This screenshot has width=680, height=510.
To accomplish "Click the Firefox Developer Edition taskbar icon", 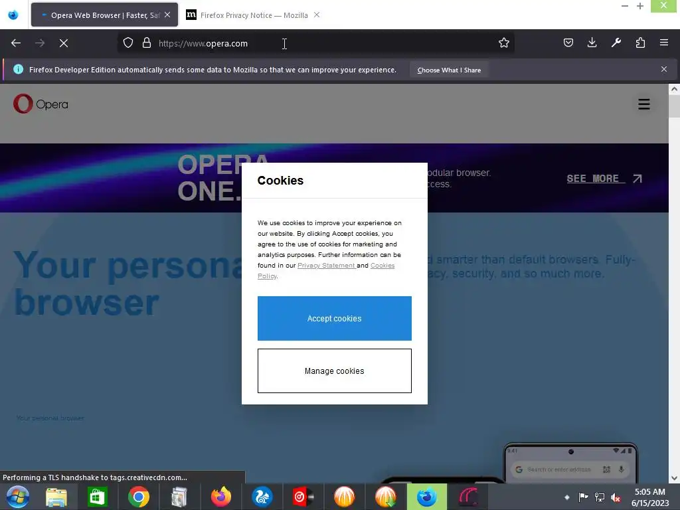I will coord(427,497).
